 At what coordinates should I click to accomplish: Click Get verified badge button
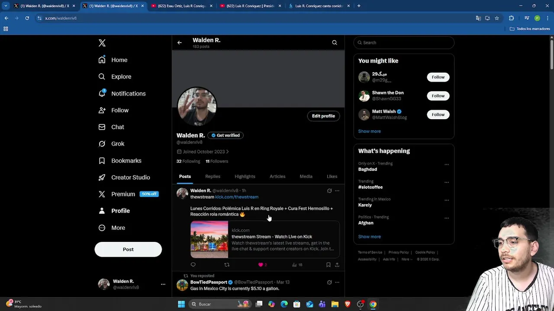[225, 135]
